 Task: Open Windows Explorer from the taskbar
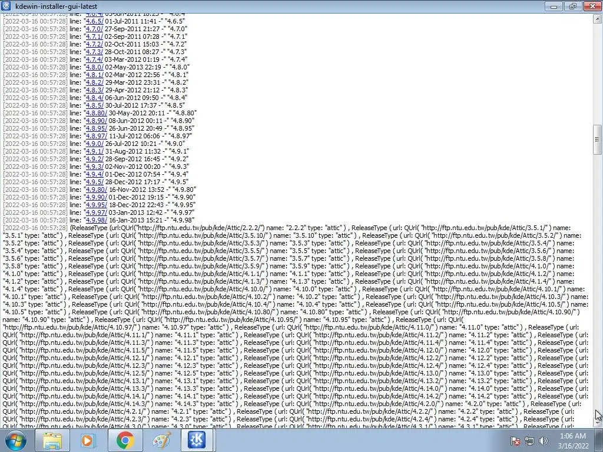point(52,440)
